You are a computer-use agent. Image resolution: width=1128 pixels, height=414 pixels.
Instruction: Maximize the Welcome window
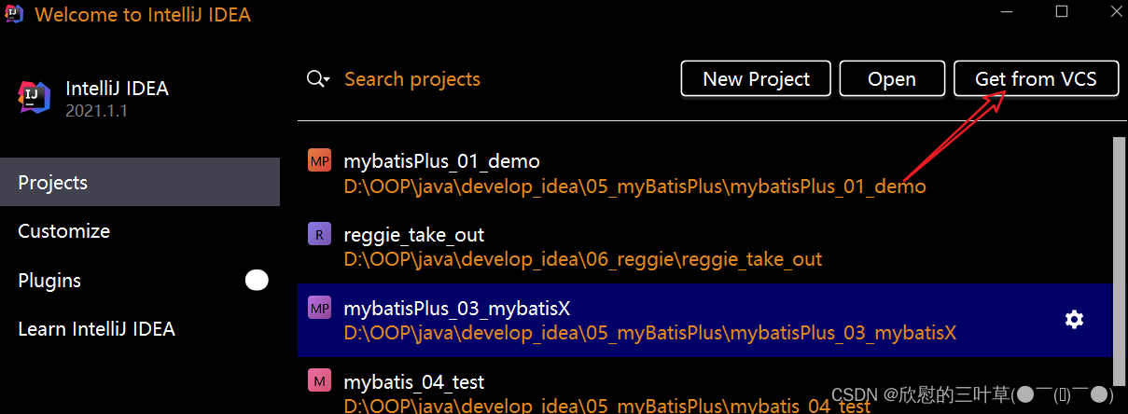1061,12
